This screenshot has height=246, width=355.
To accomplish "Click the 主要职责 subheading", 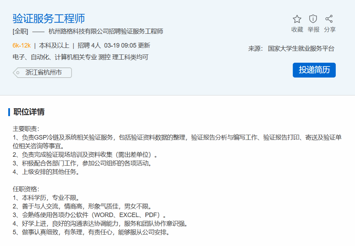I will (x=26, y=129).
